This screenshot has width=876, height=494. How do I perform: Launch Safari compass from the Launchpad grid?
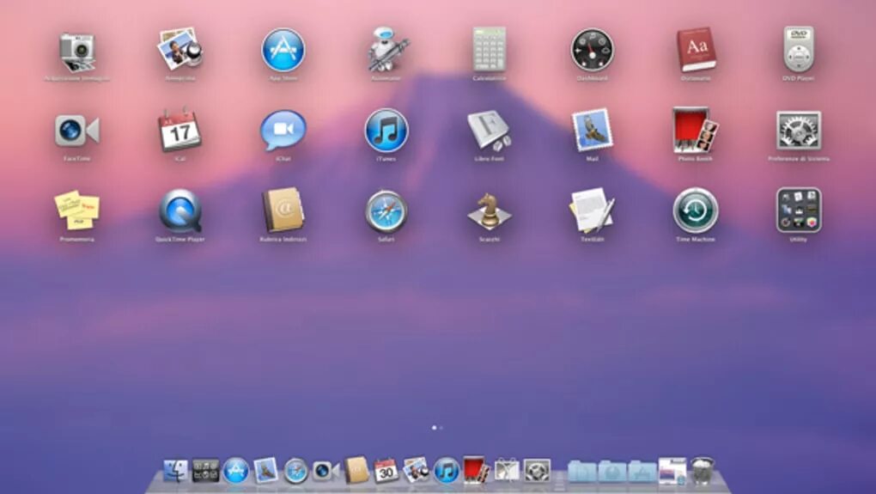click(386, 211)
